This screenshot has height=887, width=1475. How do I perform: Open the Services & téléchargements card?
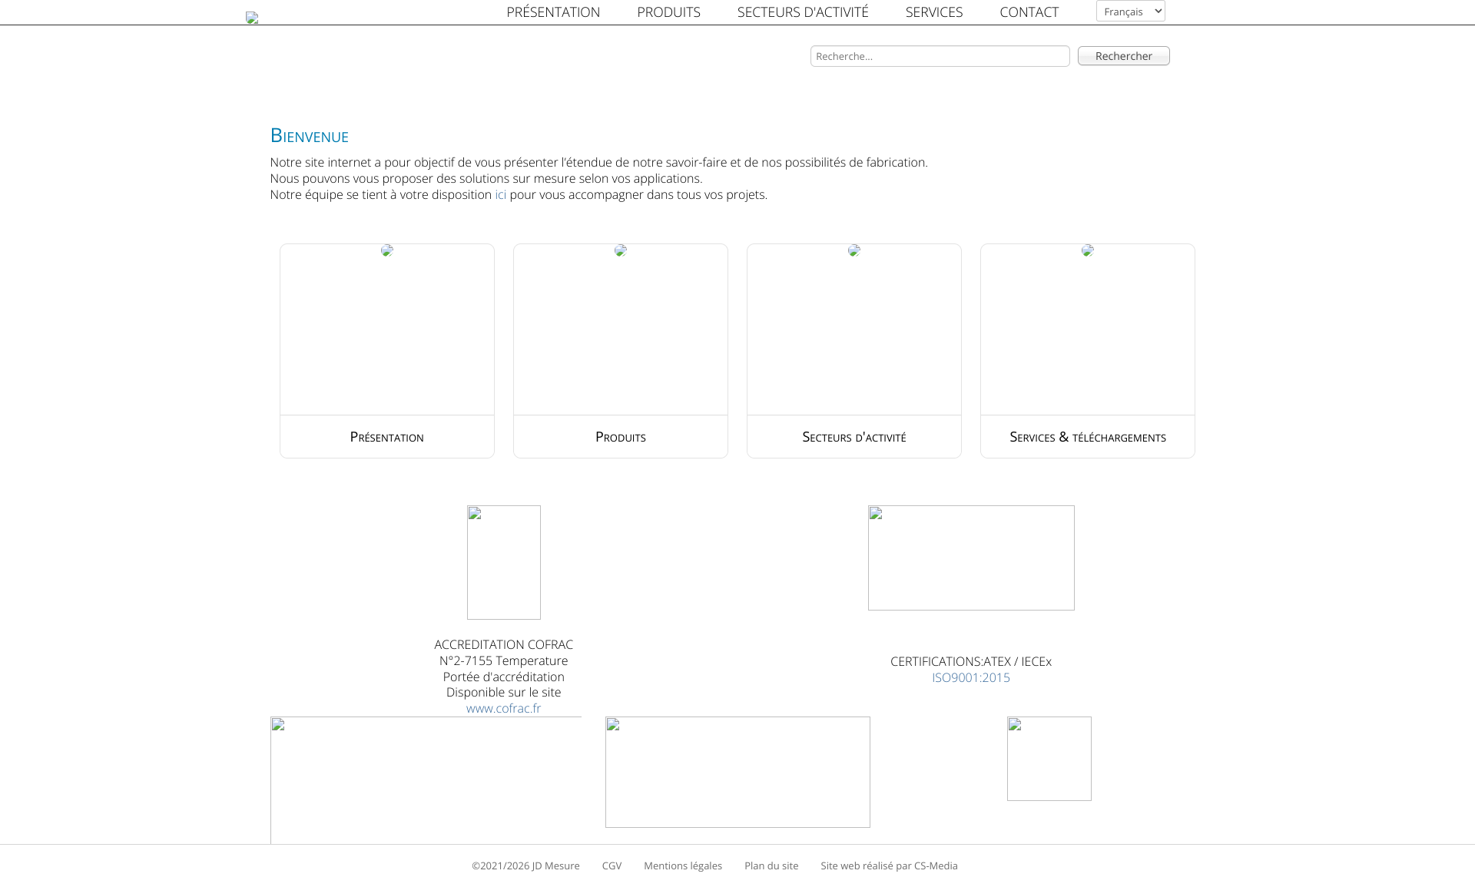(x=1088, y=351)
